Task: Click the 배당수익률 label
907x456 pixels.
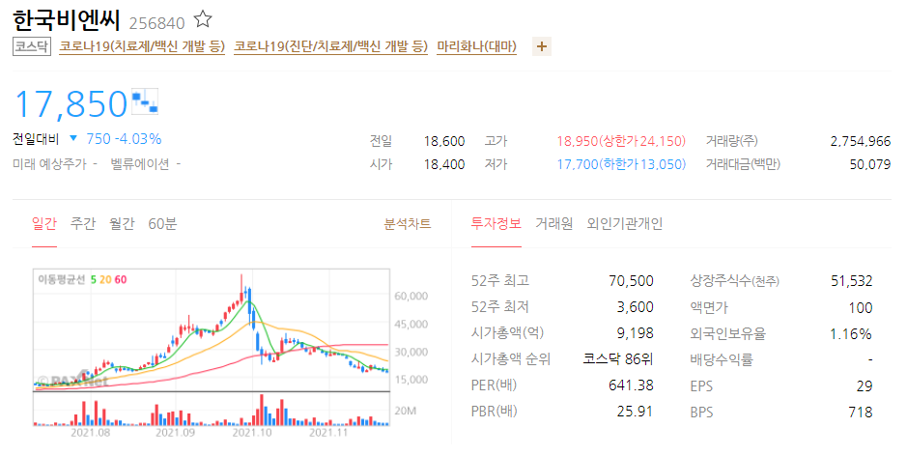Action: pos(722,359)
